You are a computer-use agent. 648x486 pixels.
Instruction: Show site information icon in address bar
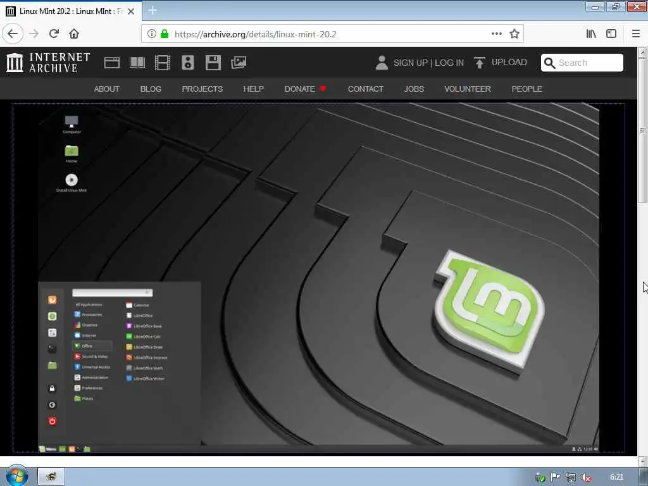point(152,34)
